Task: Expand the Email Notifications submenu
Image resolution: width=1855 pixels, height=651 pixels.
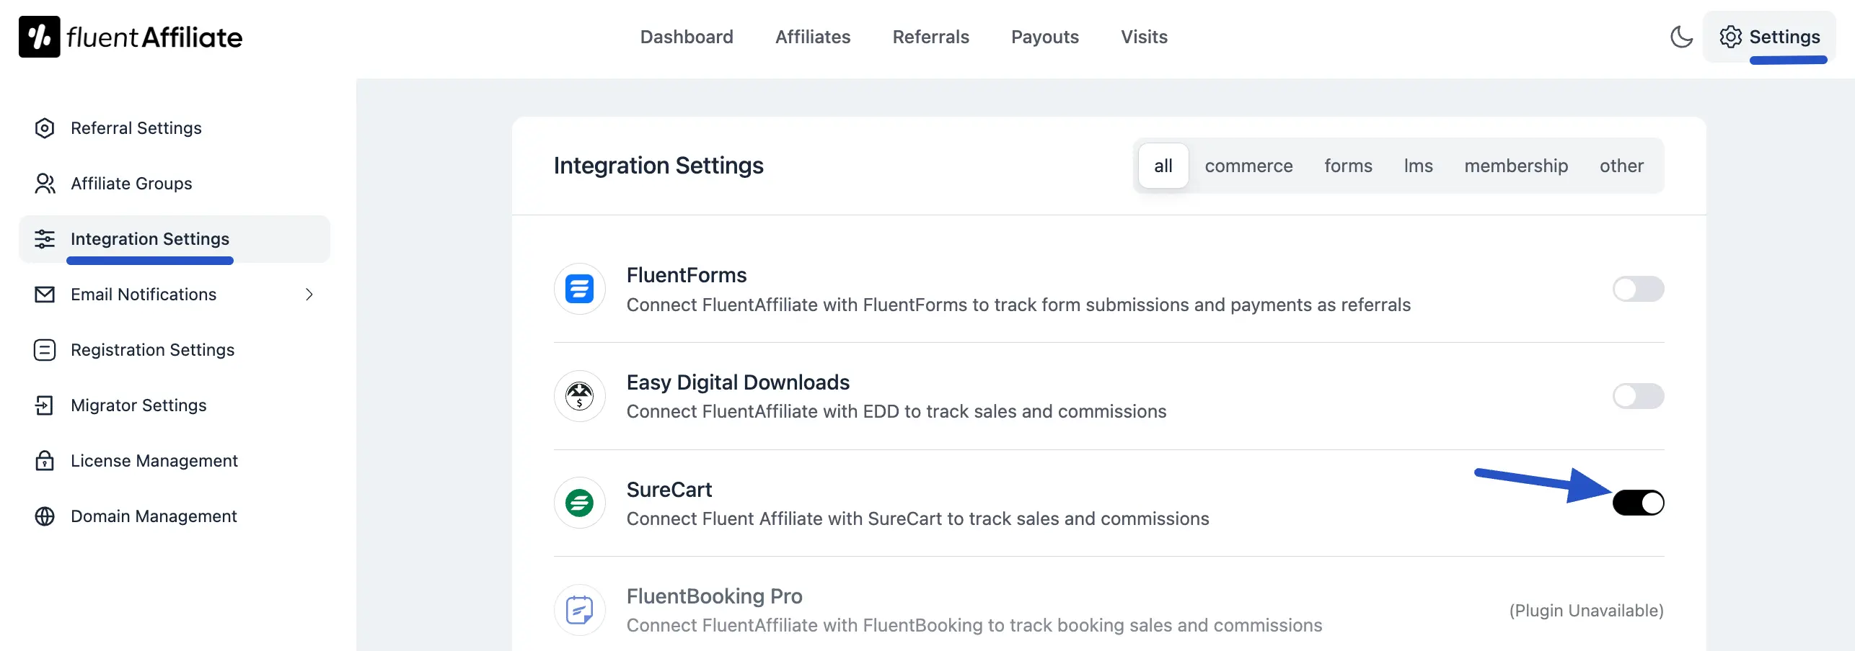Action: 309,295
